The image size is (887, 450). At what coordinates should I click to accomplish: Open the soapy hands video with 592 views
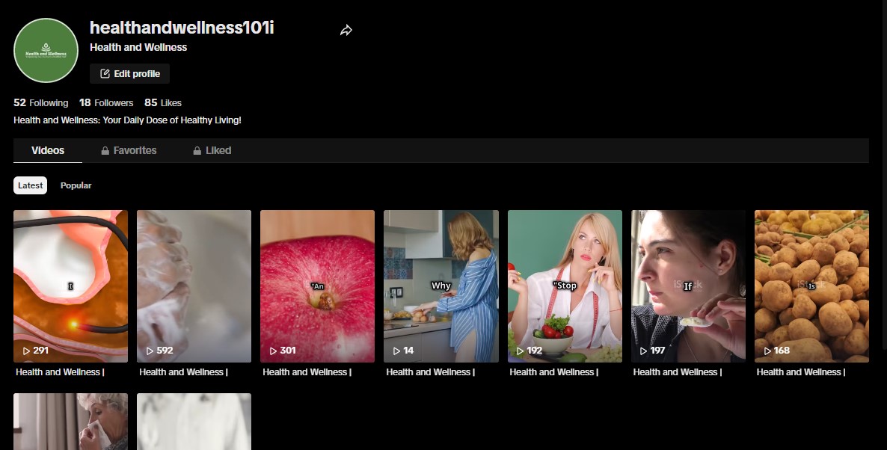tap(194, 286)
